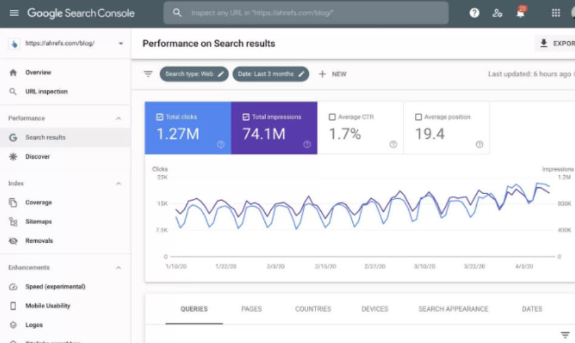This screenshot has height=343, width=575.
Task: Open the users and permissions icon
Action: coord(497,13)
